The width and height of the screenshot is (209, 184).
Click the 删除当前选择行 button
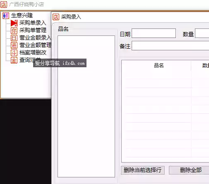143,170
